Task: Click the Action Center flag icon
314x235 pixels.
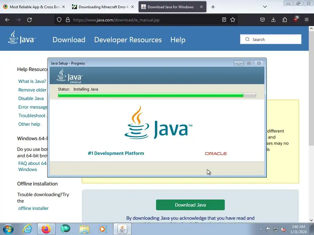Action: [x=268, y=229]
